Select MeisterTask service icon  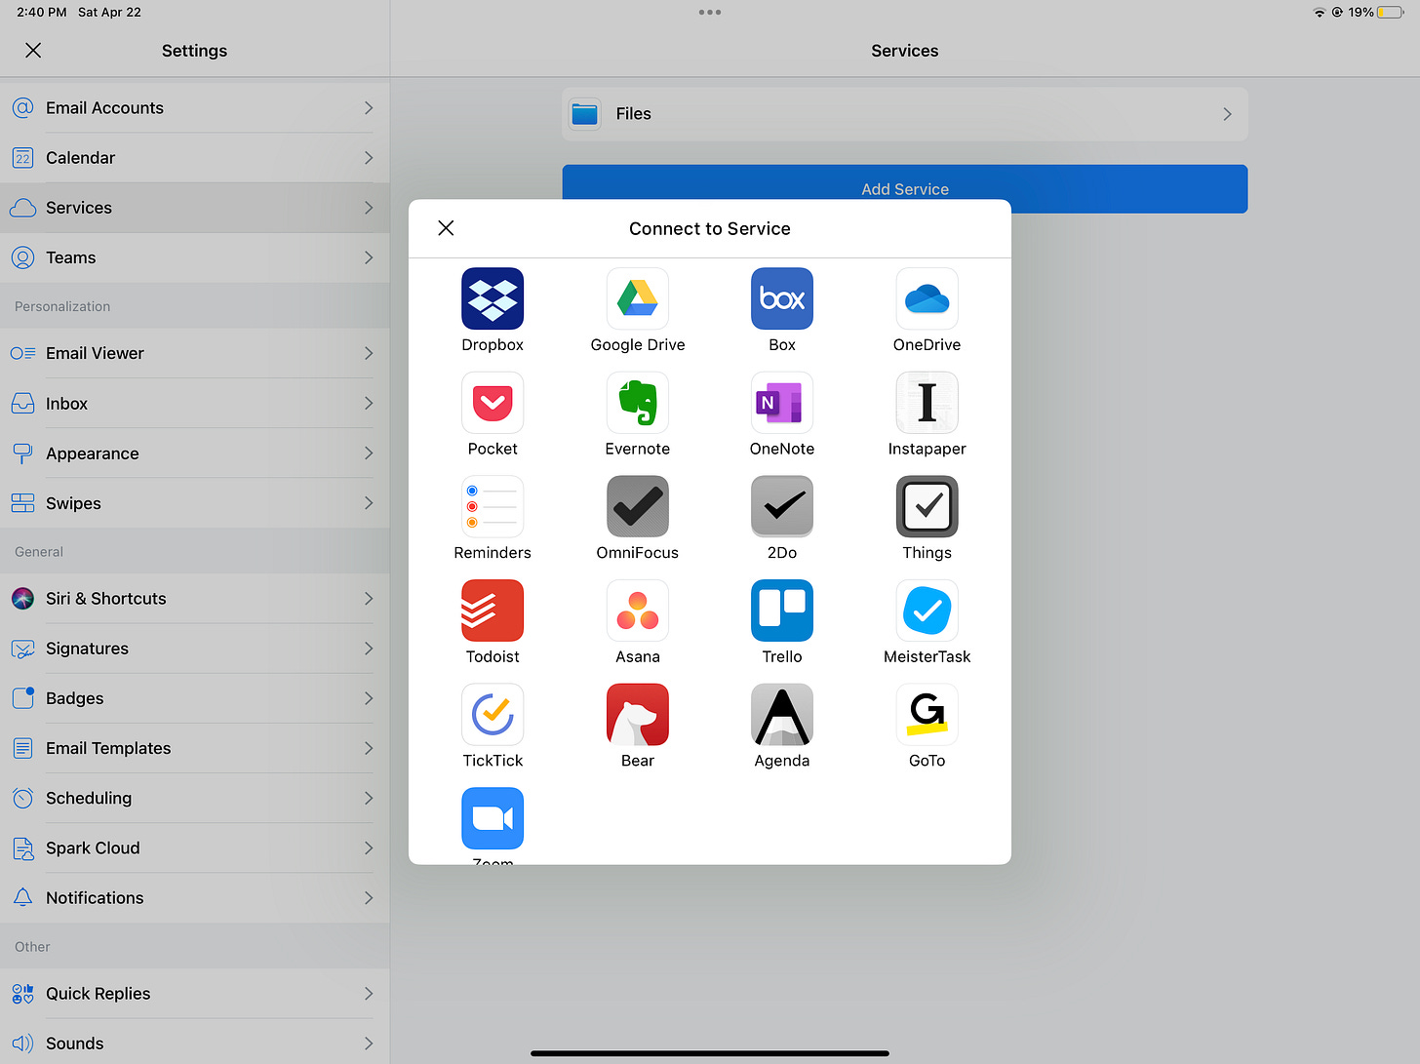click(x=927, y=611)
